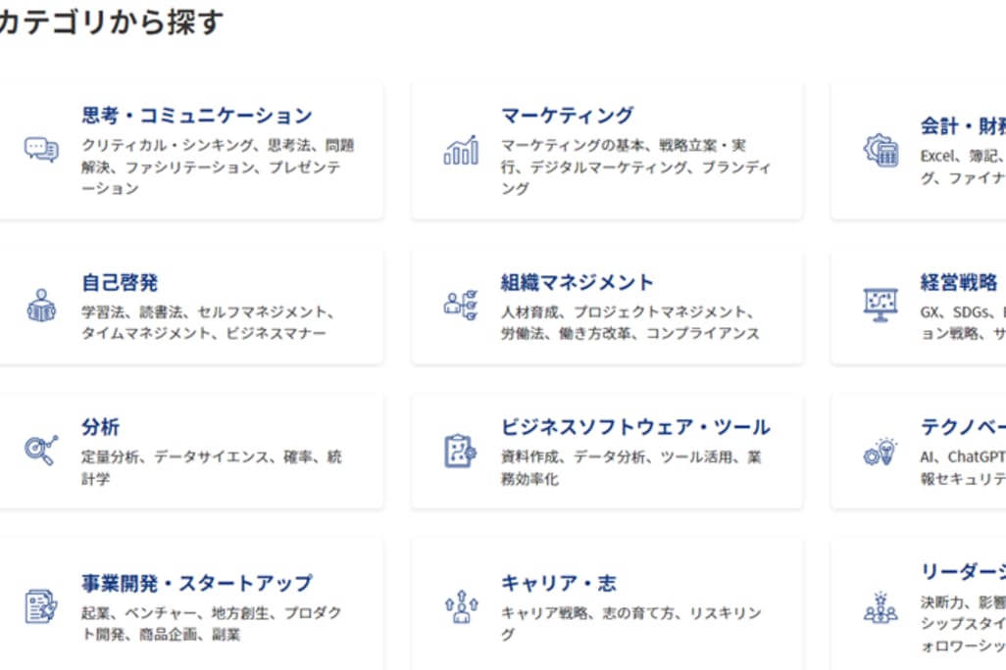Click the gear lightbulb icon for テクノベート

(880, 451)
